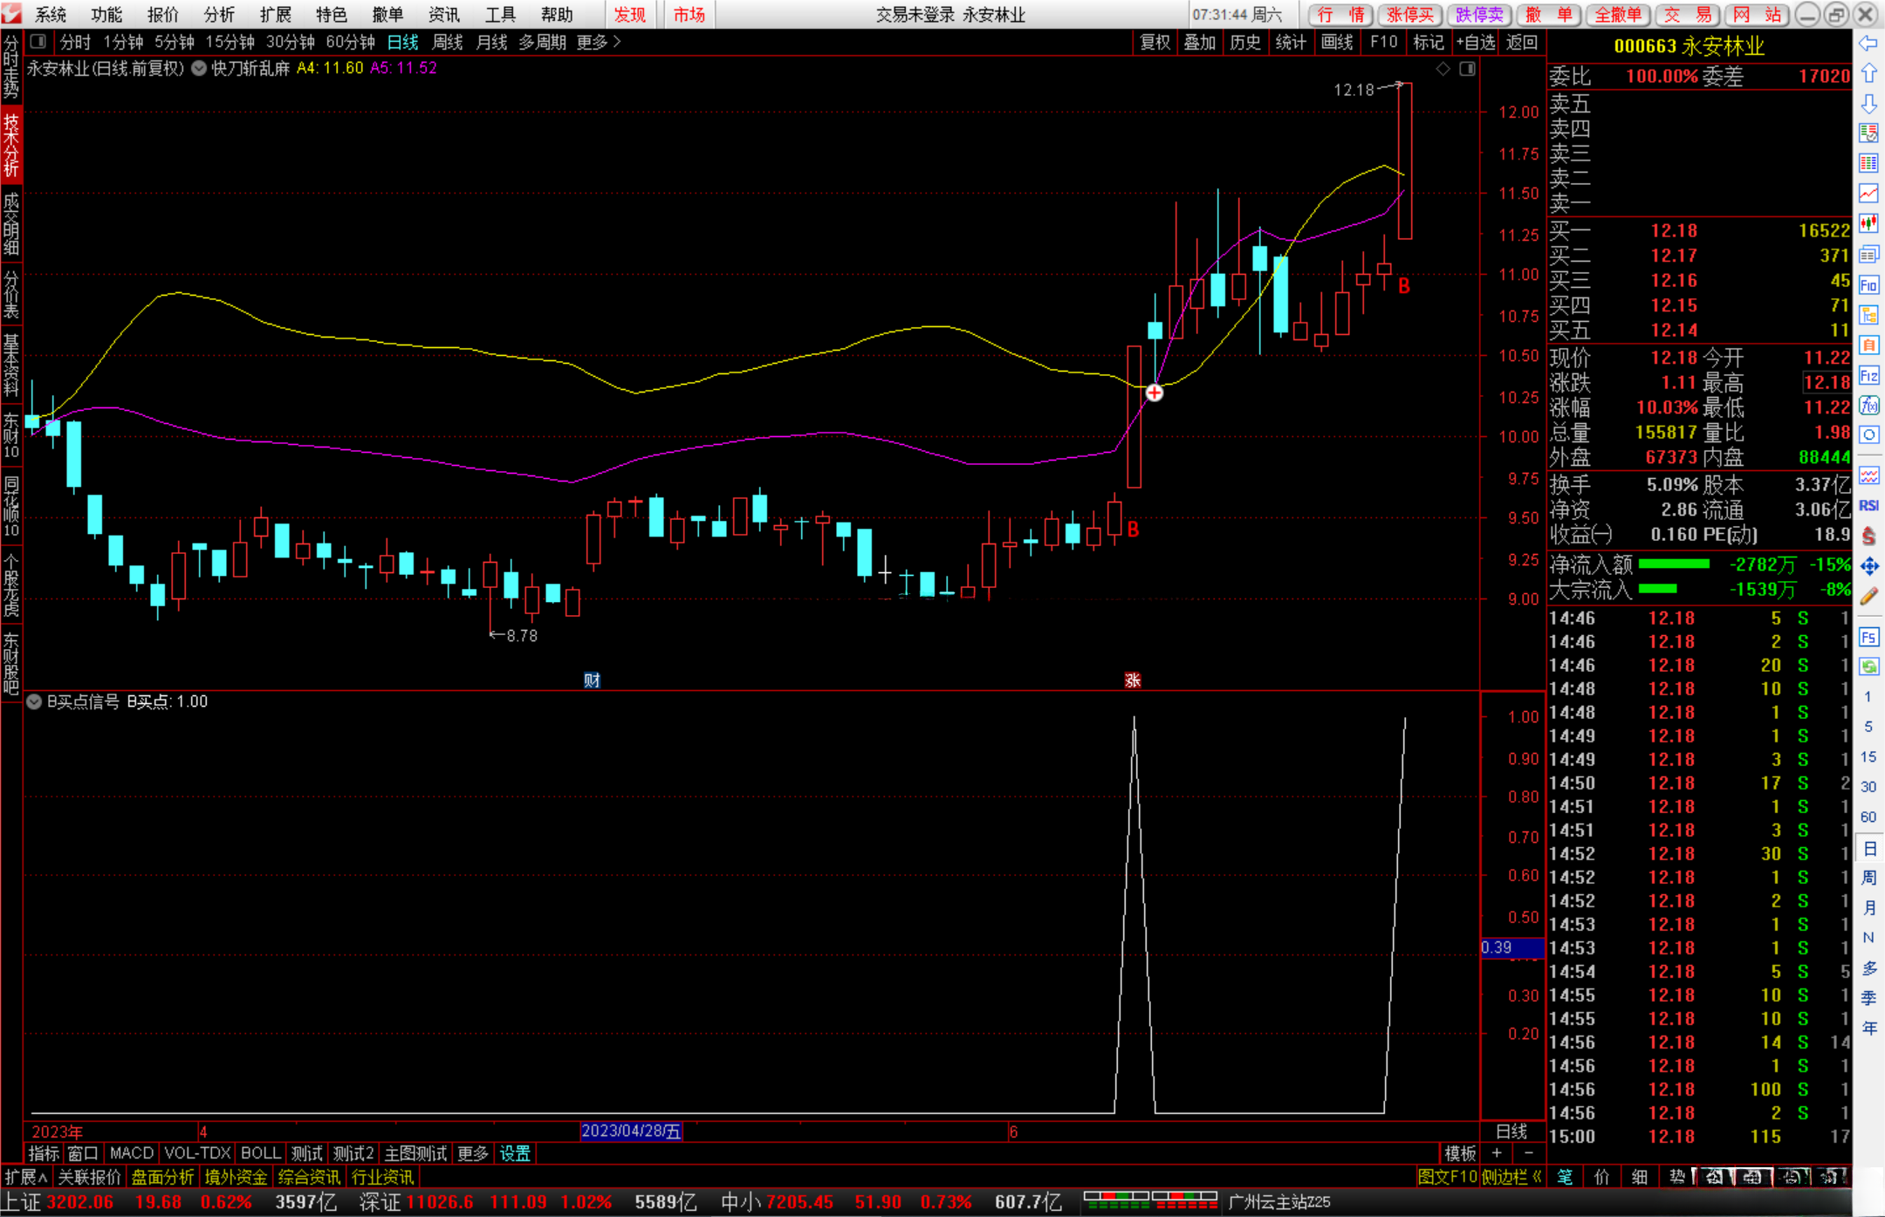Expand the 更多 period dropdown
Image resolution: width=1885 pixels, height=1217 pixels.
[x=599, y=42]
